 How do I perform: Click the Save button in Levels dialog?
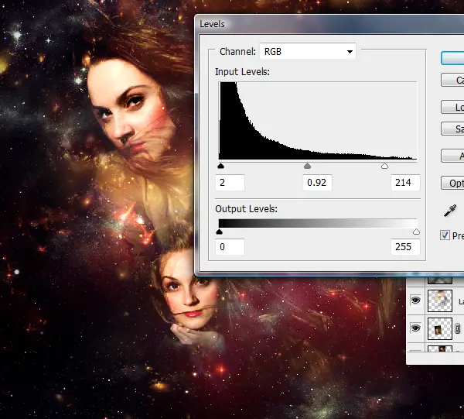click(452, 129)
